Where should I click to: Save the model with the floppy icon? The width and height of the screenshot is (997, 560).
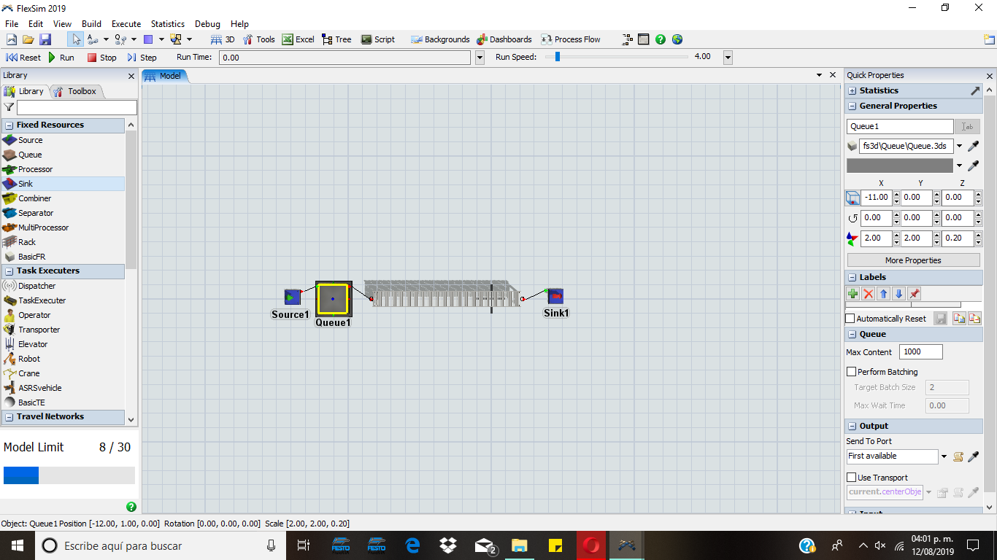(45, 39)
